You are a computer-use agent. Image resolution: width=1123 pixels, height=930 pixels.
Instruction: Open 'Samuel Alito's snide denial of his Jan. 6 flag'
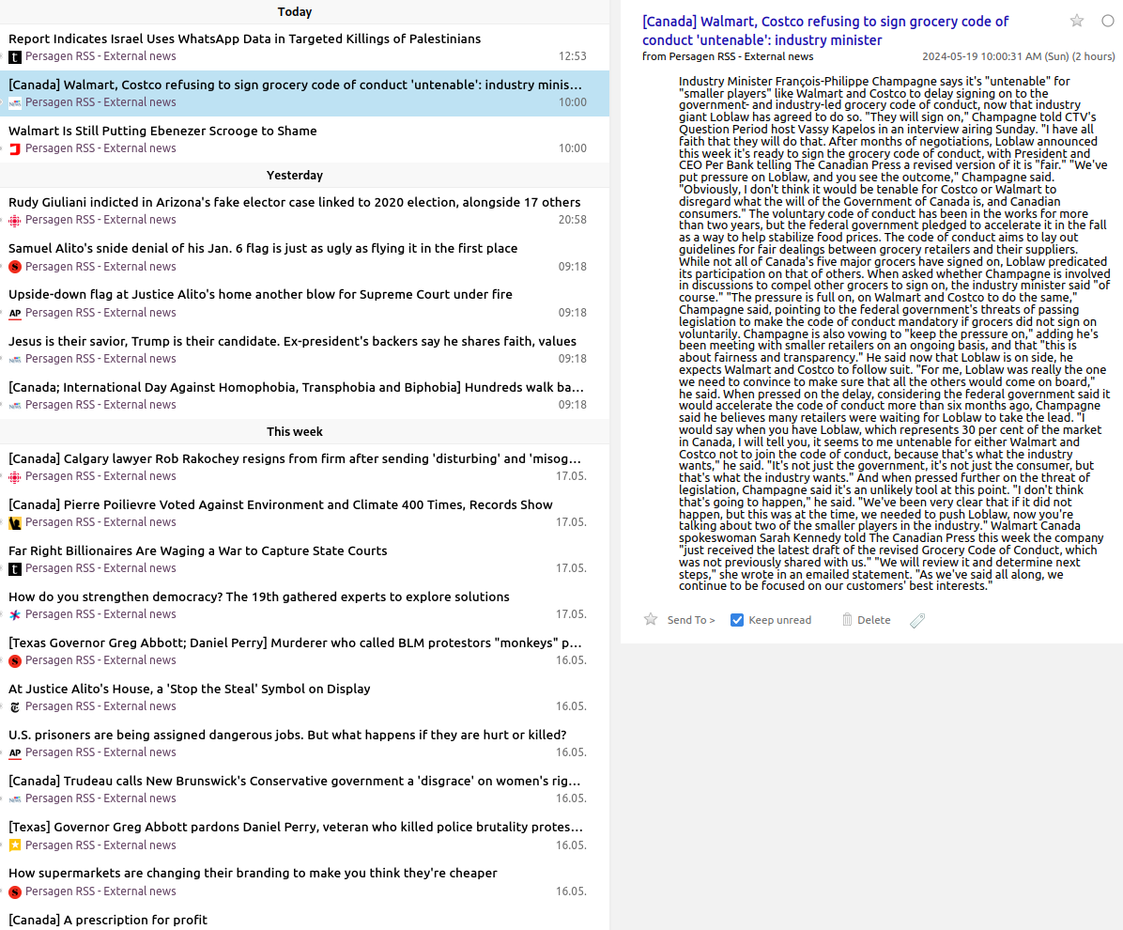pyautogui.click(x=263, y=248)
